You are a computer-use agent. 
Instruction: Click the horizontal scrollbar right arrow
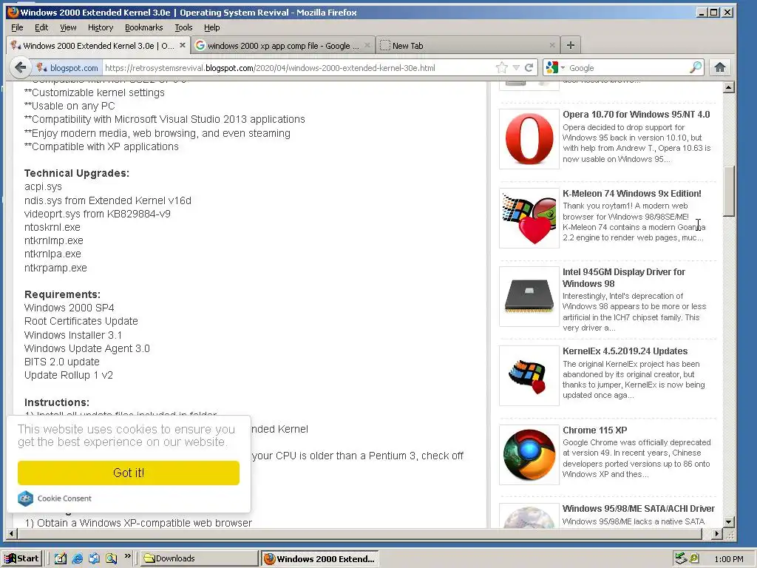717,534
